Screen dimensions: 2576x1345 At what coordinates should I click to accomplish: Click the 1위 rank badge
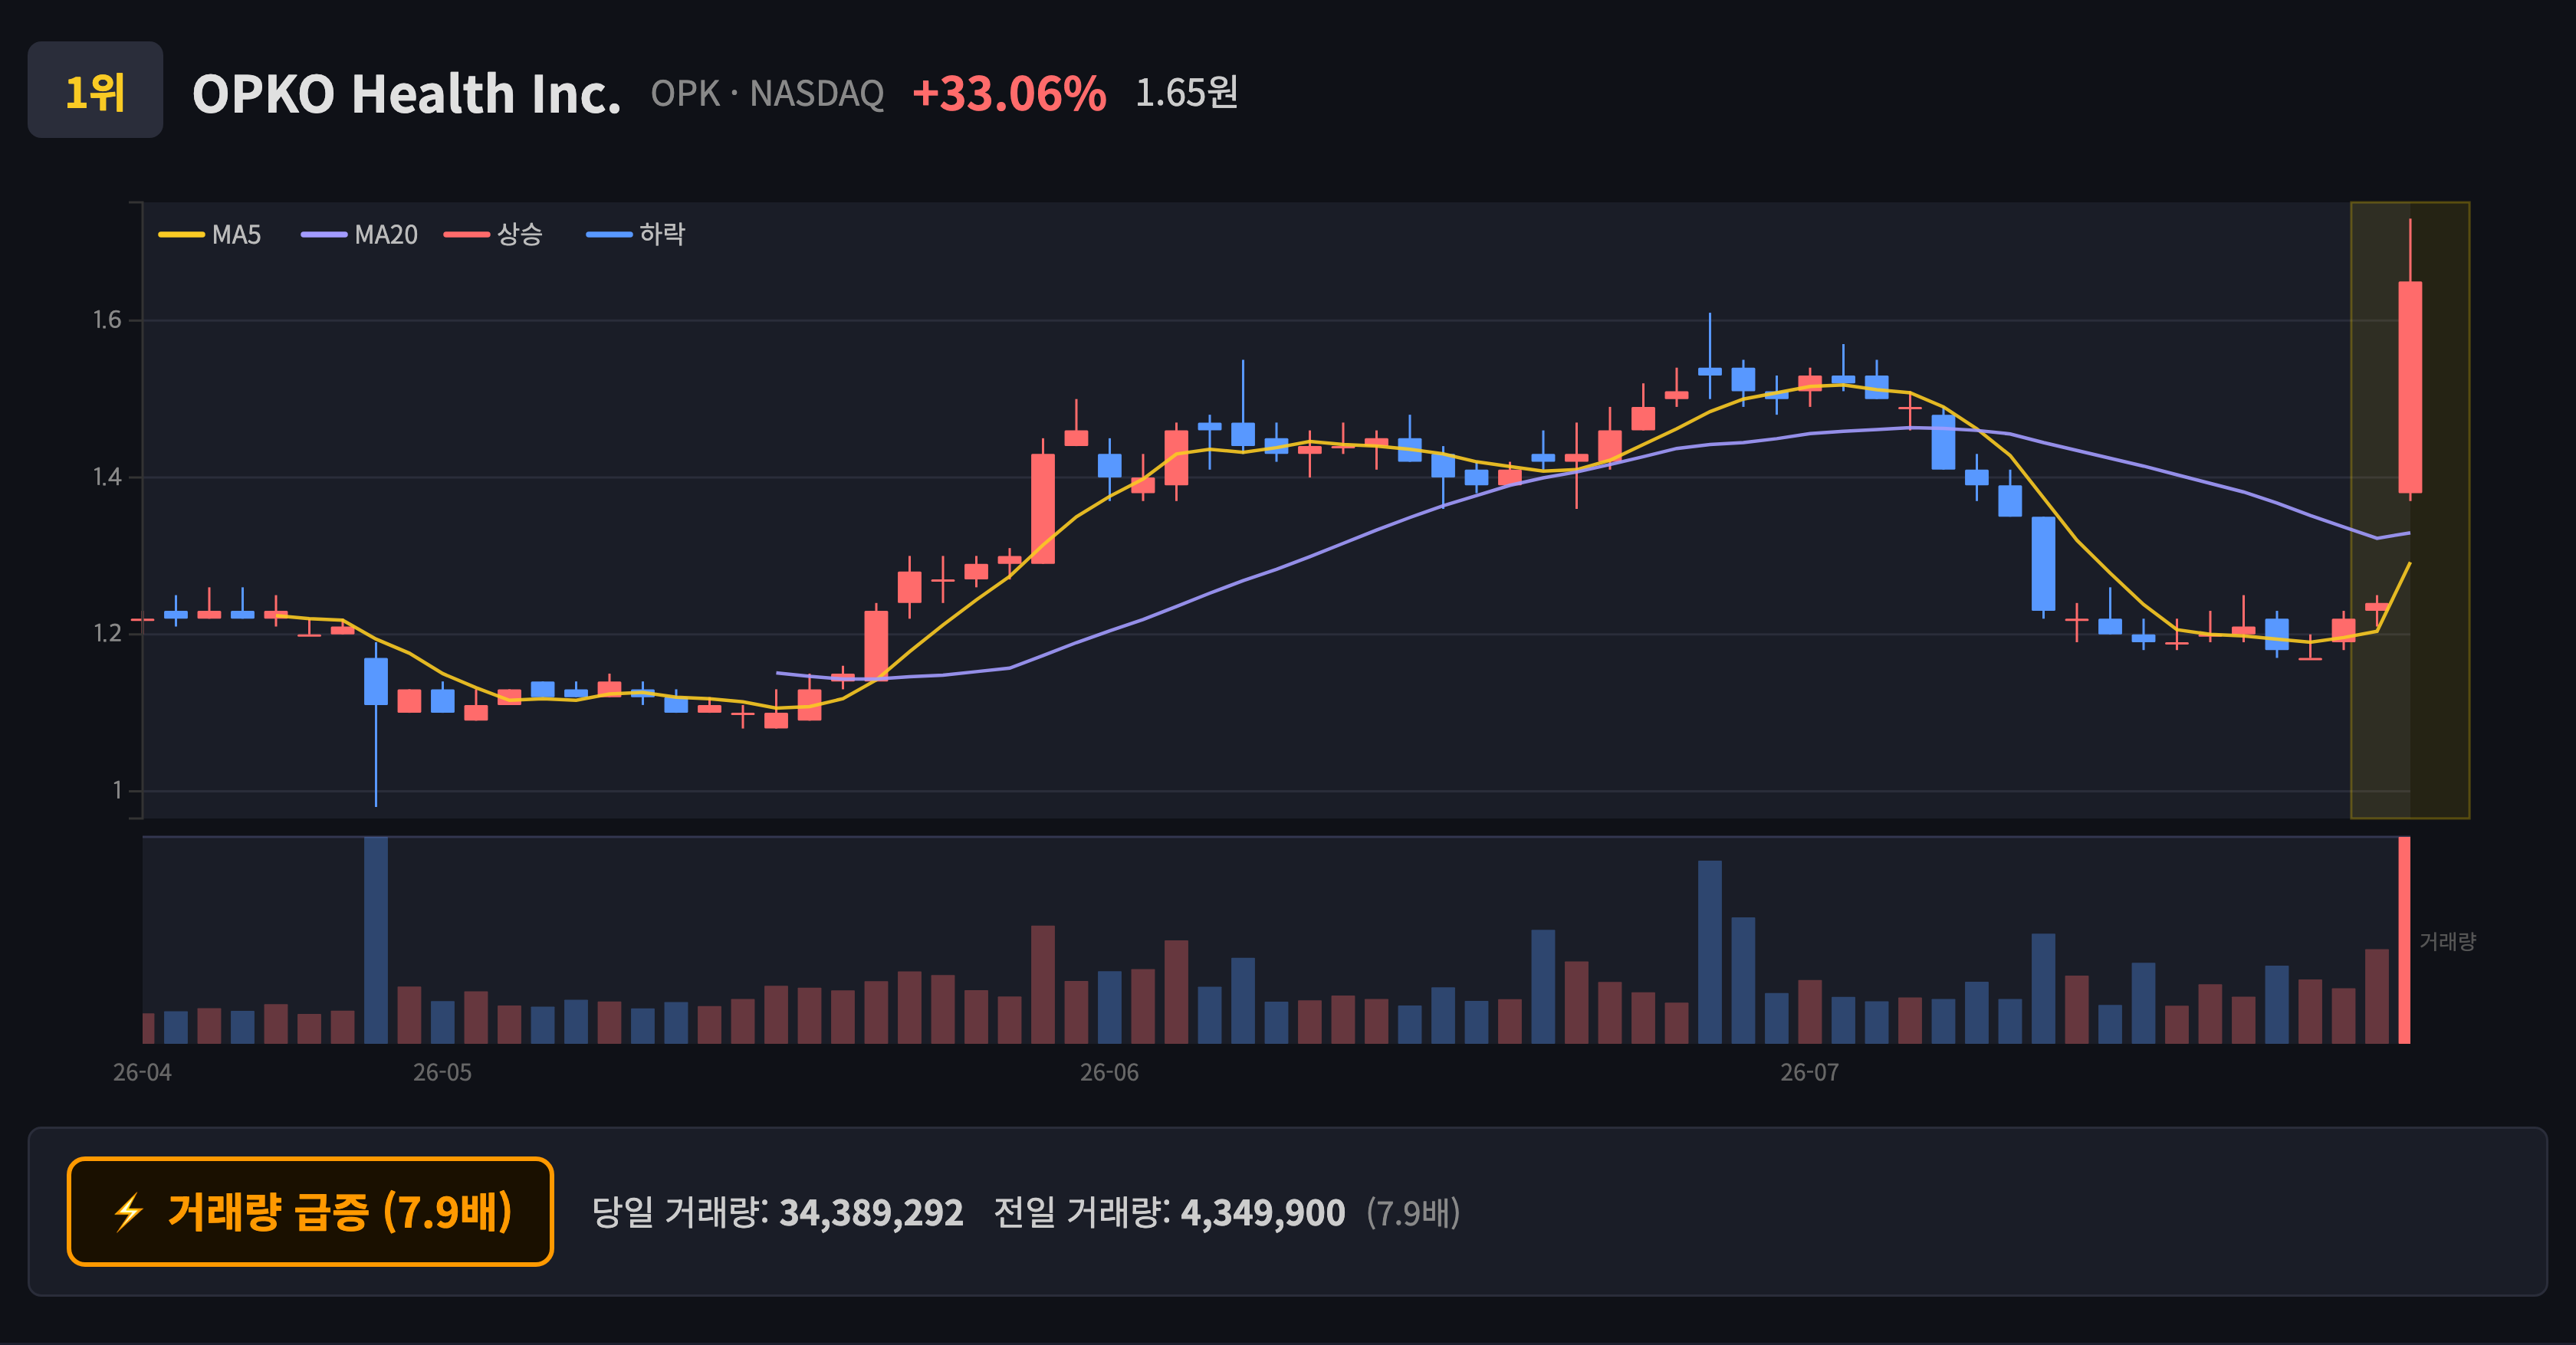(x=95, y=90)
